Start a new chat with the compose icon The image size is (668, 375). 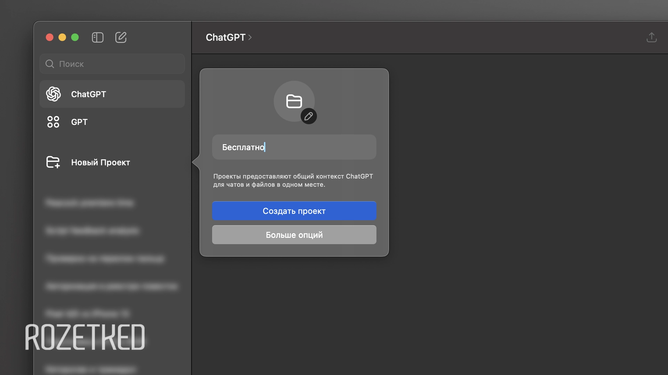pyautogui.click(x=121, y=37)
